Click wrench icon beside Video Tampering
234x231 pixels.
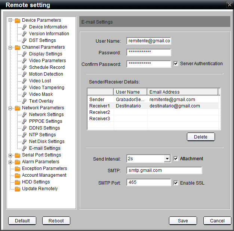(24, 88)
